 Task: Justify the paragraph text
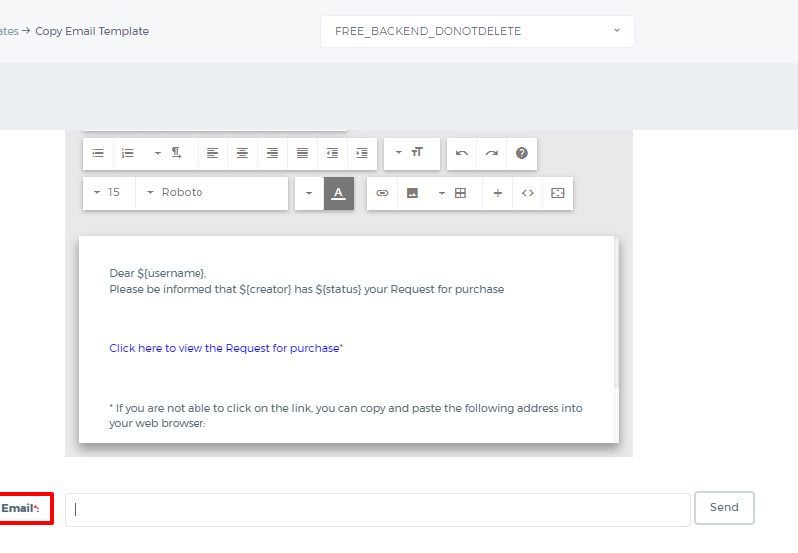pos(302,153)
